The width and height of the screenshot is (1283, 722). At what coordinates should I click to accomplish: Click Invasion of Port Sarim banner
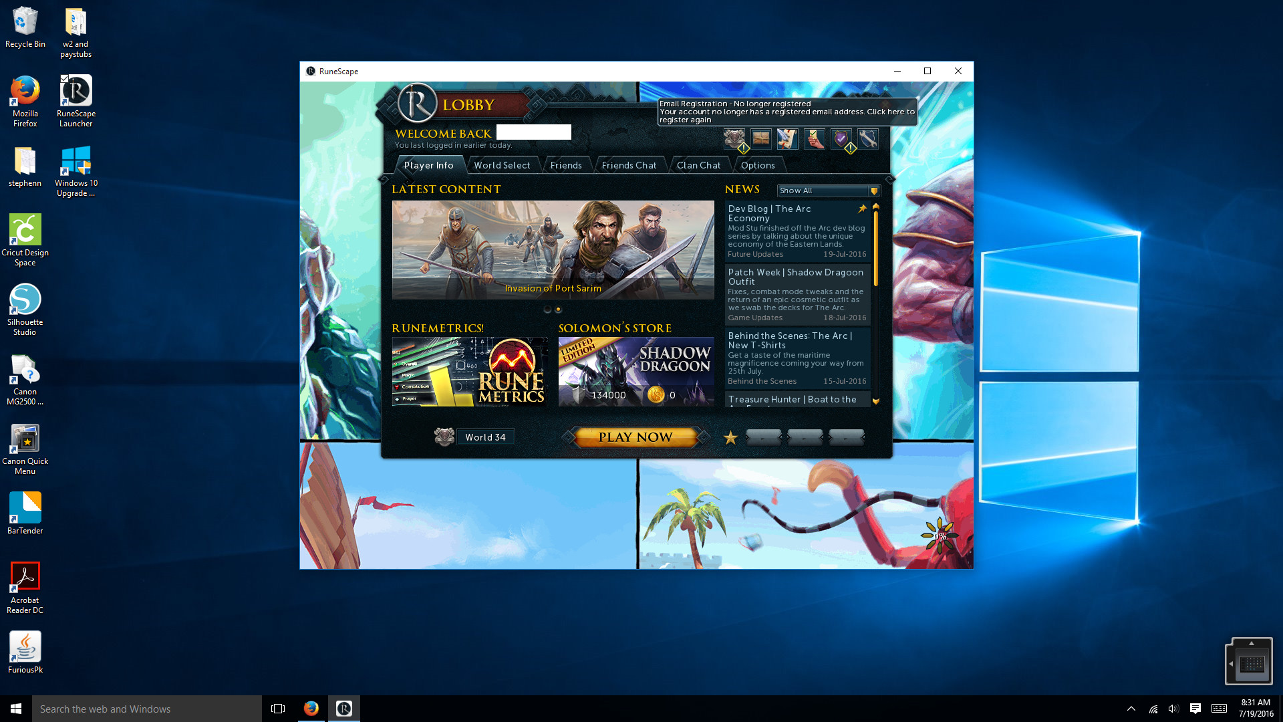[553, 250]
